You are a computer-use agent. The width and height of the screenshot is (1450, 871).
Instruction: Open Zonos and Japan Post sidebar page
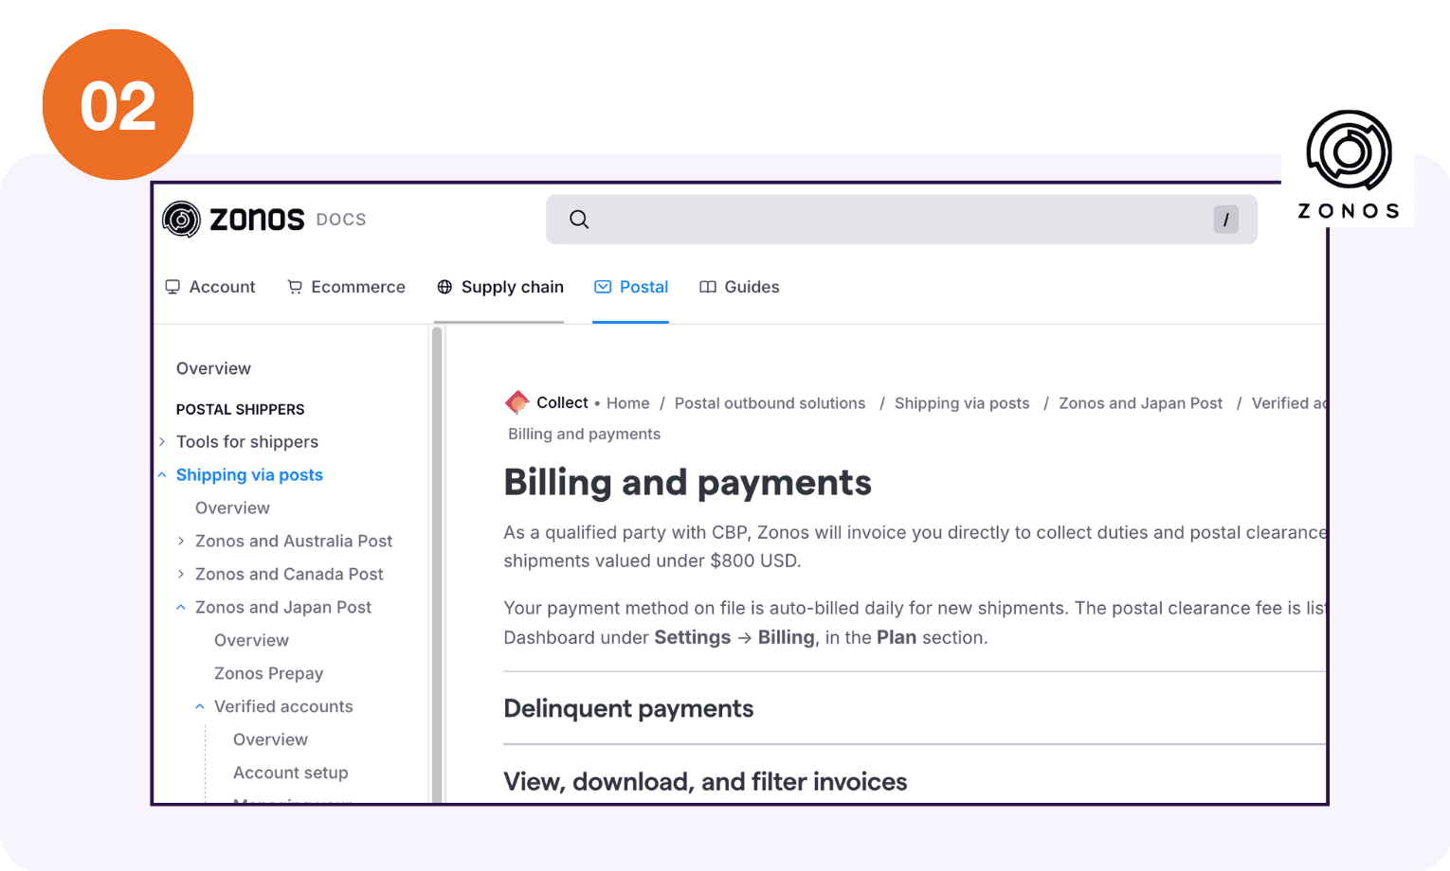(x=283, y=607)
